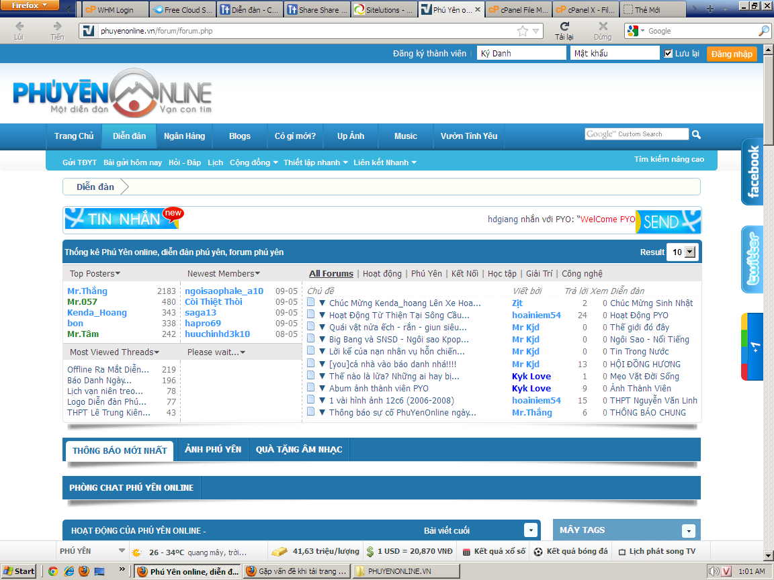Click the SEND message banner button
Screen dimensions: 774x580
pos(668,222)
